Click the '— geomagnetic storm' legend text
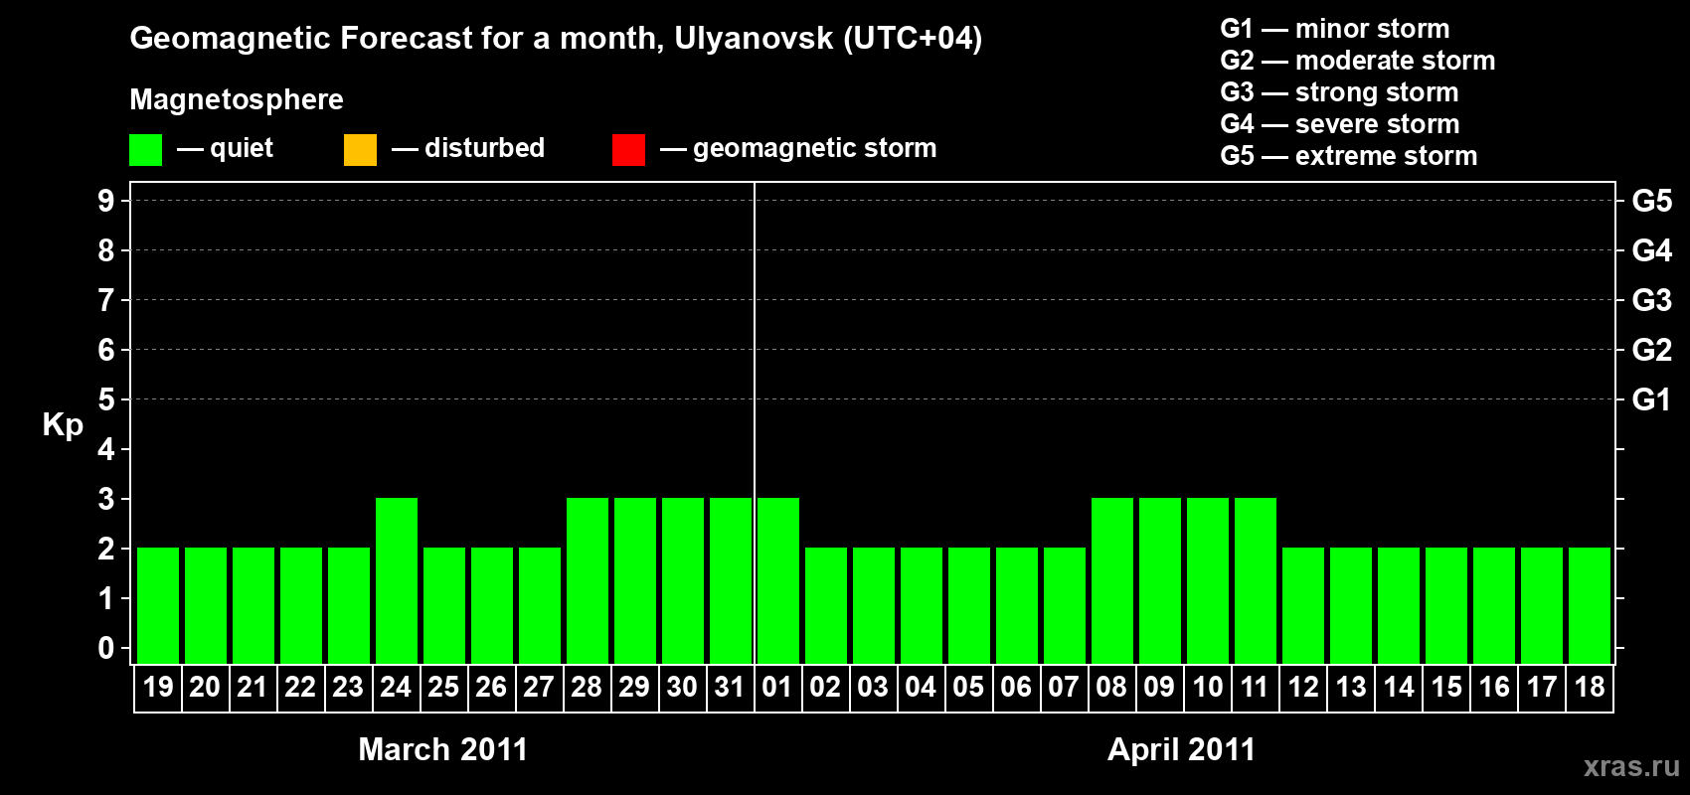 tap(798, 149)
